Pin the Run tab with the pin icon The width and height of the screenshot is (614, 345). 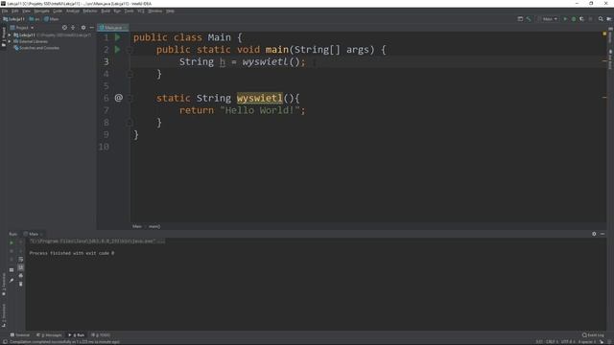click(x=12, y=280)
